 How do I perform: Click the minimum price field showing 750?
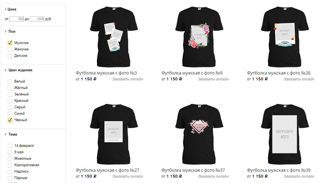pyautogui.click(x=17, y=19)
